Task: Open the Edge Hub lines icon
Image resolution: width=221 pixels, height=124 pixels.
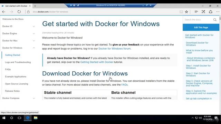Action: click(x=196, y=12)
